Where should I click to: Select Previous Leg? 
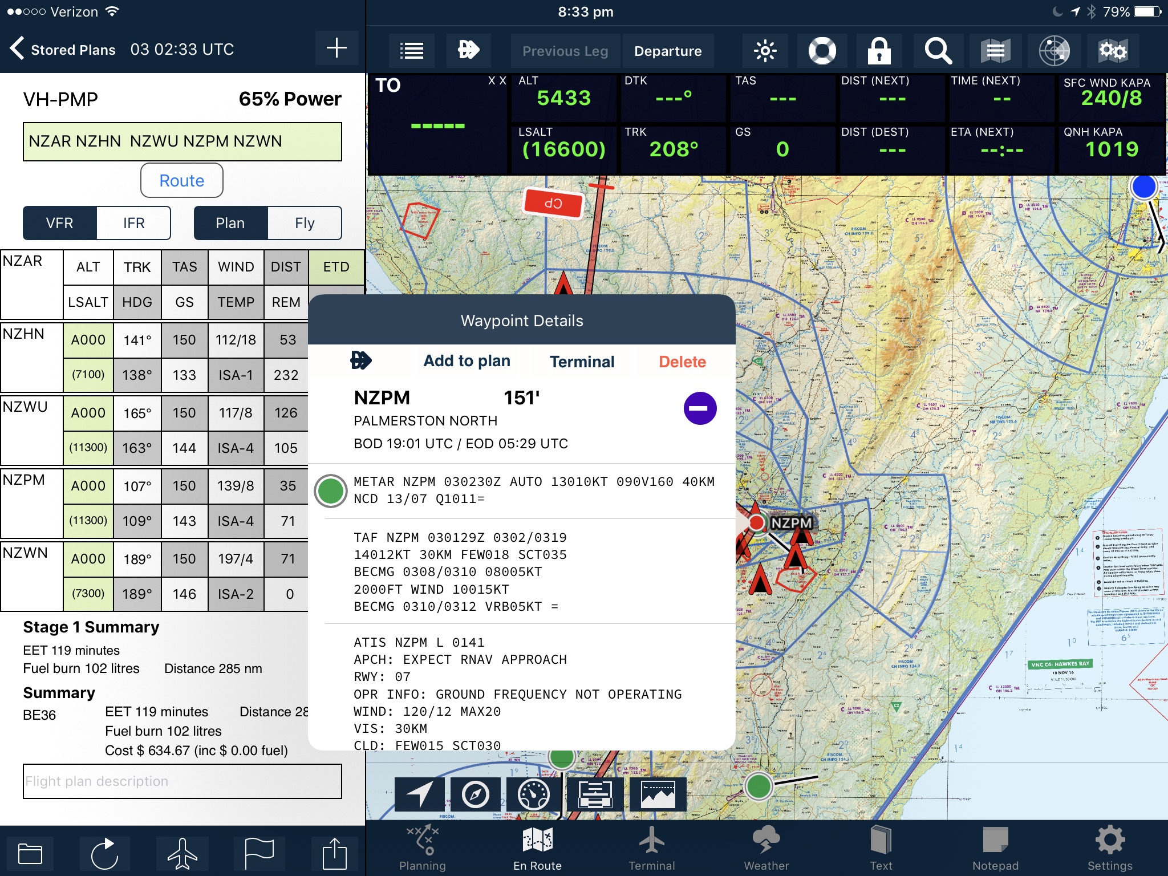point(565,51)
